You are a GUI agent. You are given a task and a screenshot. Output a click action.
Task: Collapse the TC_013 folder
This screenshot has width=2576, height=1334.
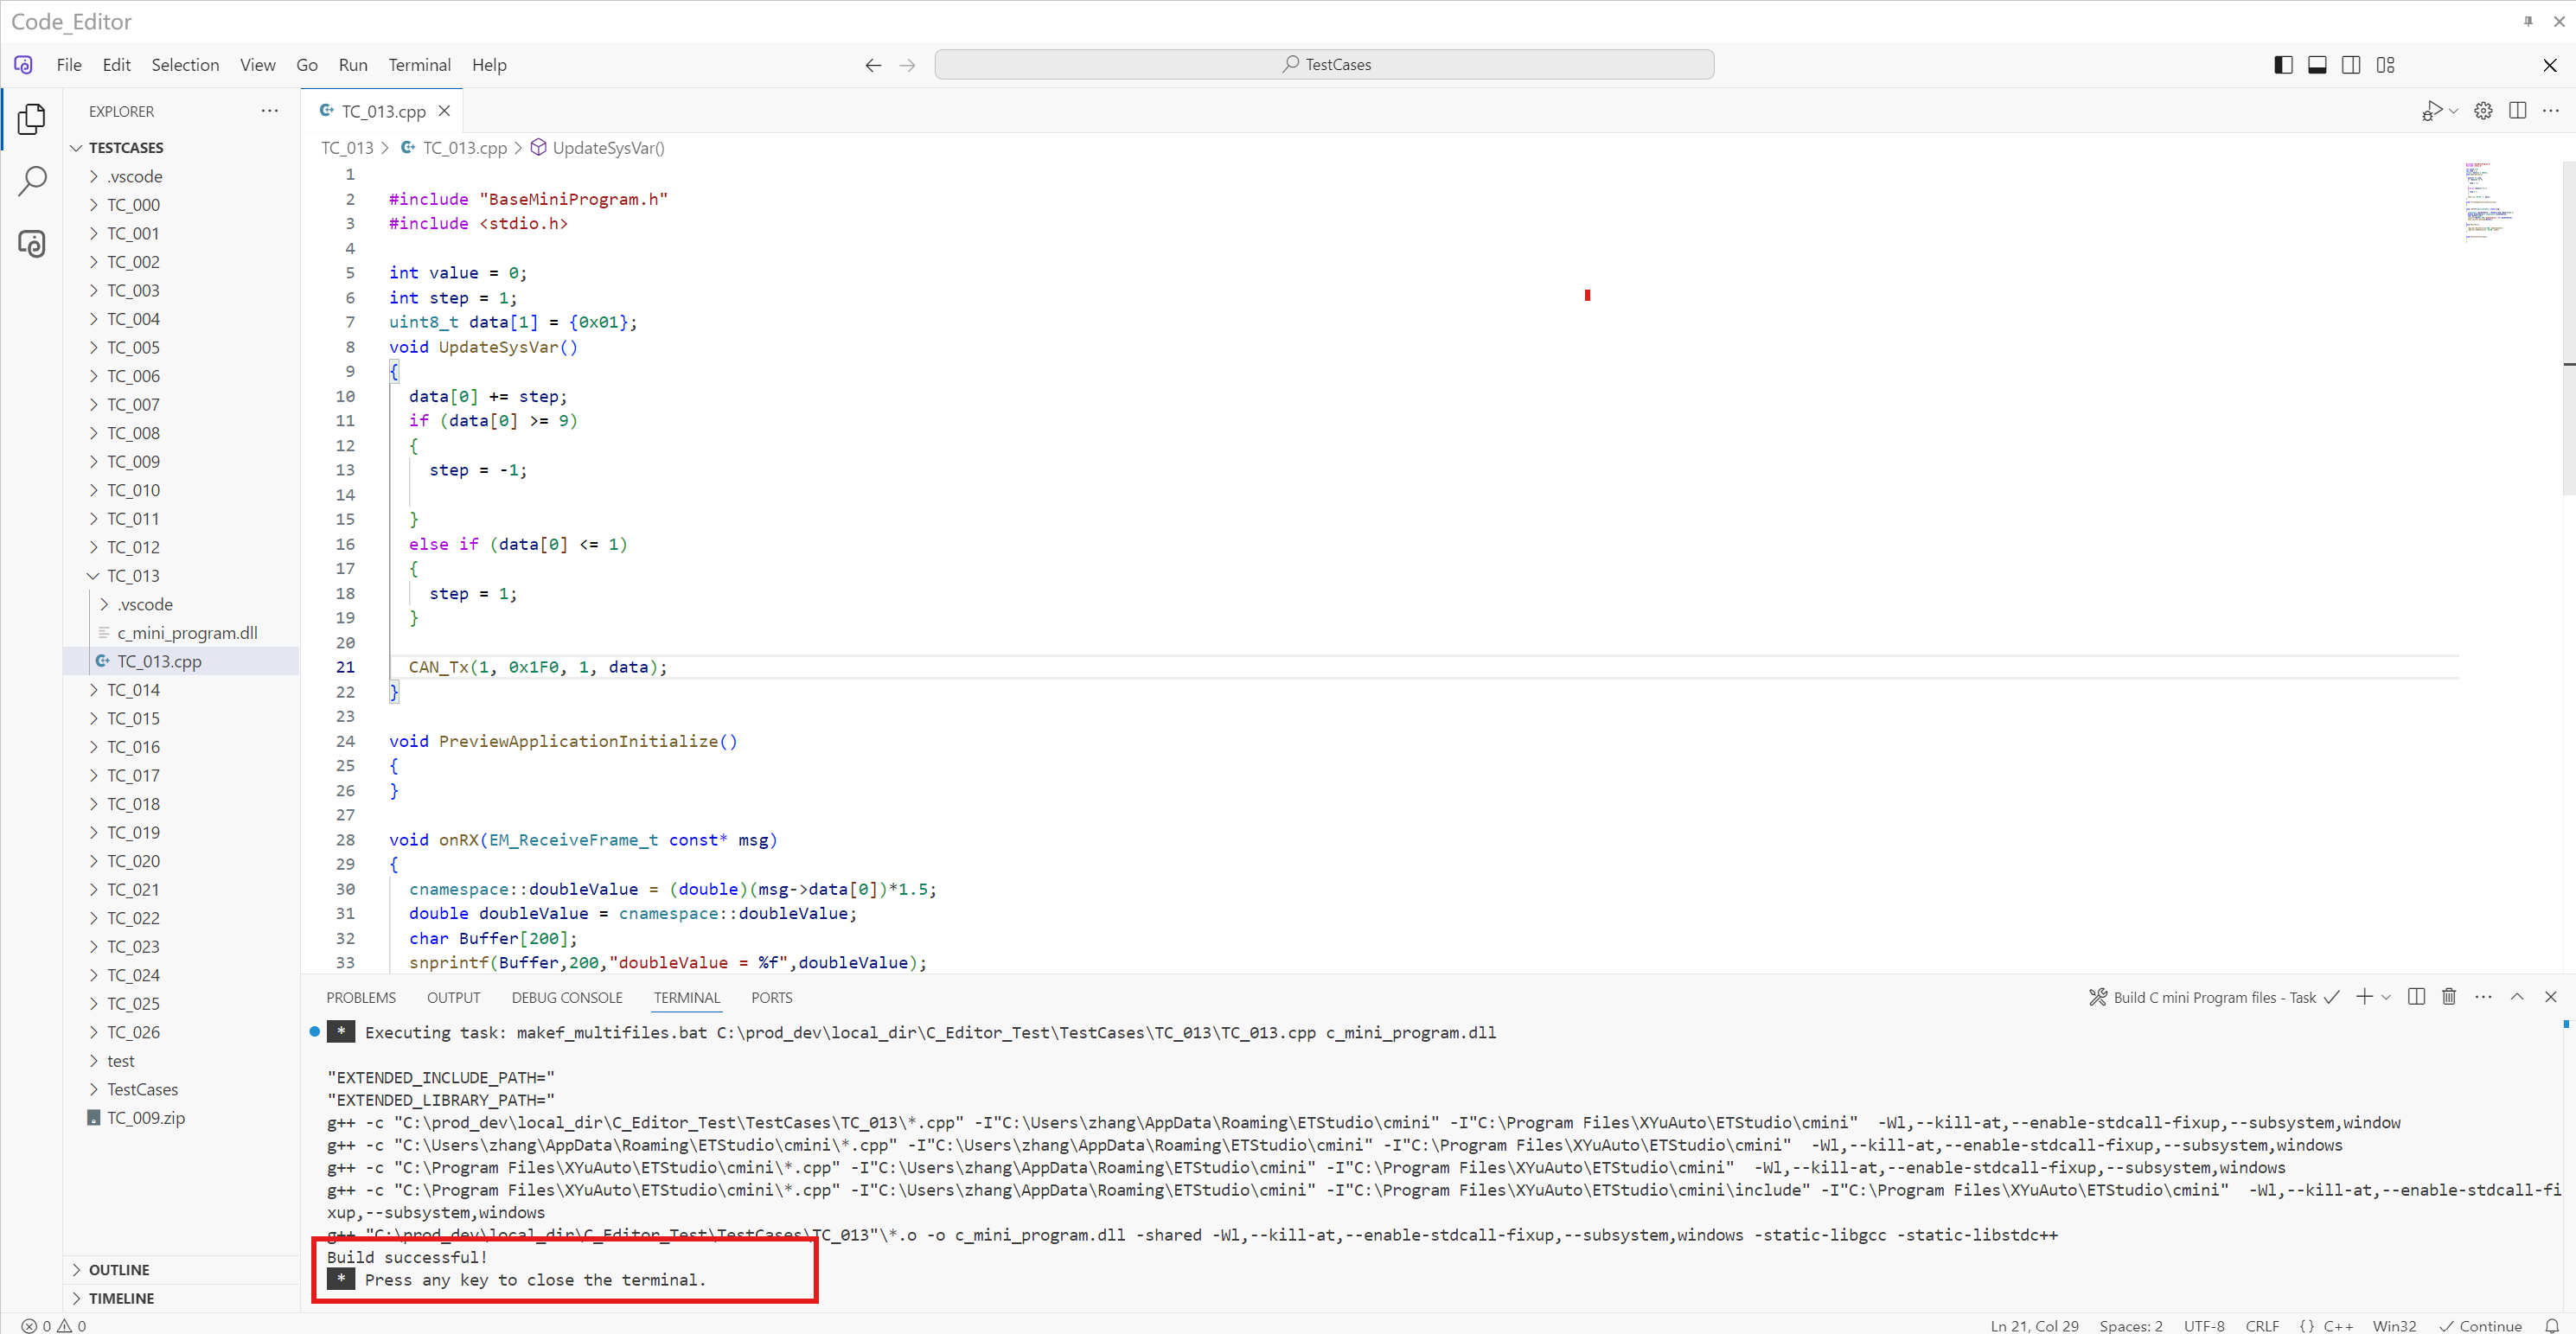tap(133, 576)
